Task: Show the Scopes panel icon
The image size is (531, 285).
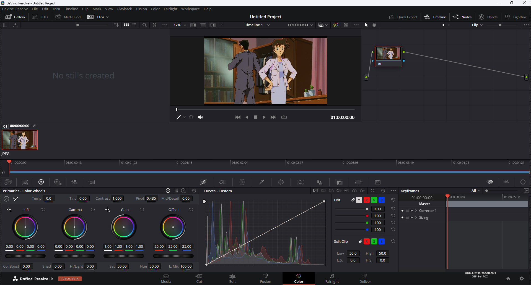Action: [506, 182]
